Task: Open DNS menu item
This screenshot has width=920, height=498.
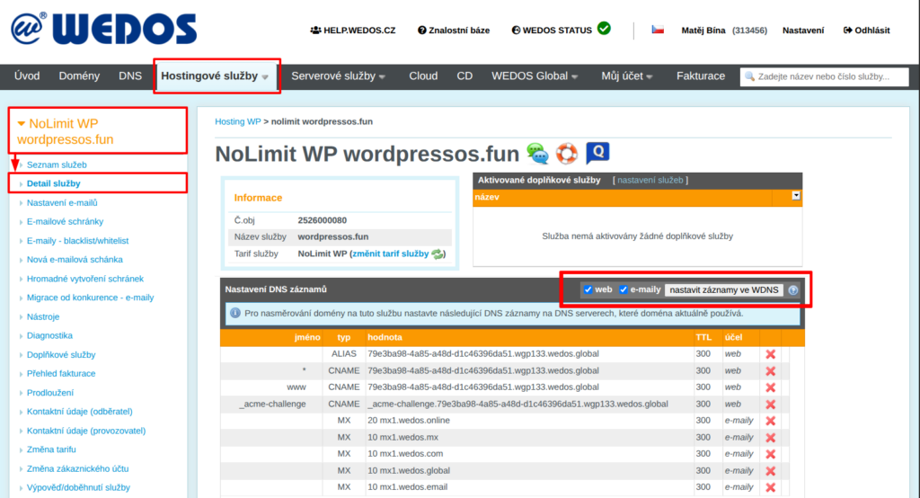Action: pyautogui.click(x=130, y=76)
